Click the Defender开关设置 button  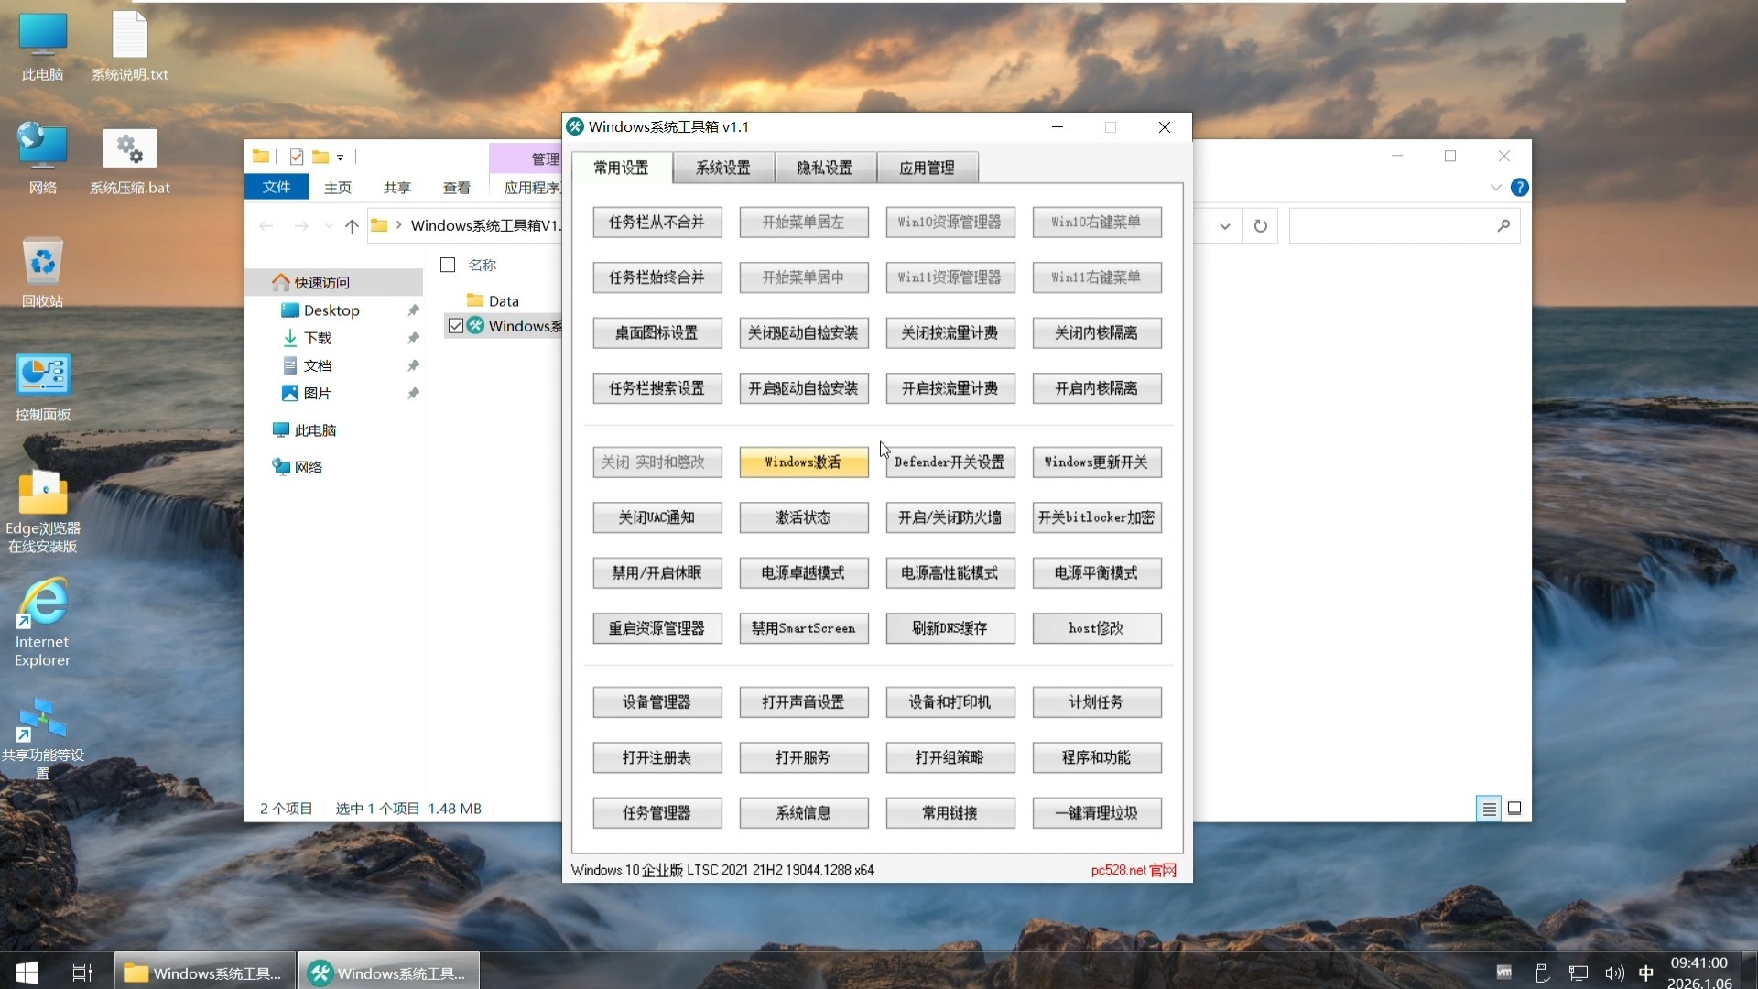[950, 462]
